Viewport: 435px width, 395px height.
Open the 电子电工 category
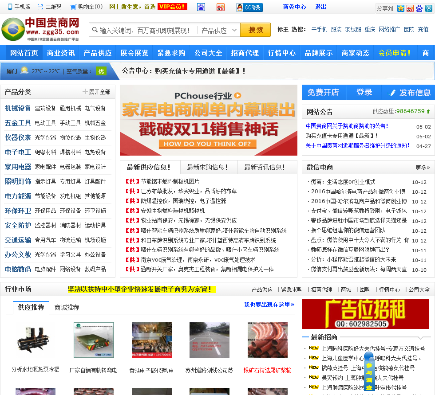(x=18, y=152)
